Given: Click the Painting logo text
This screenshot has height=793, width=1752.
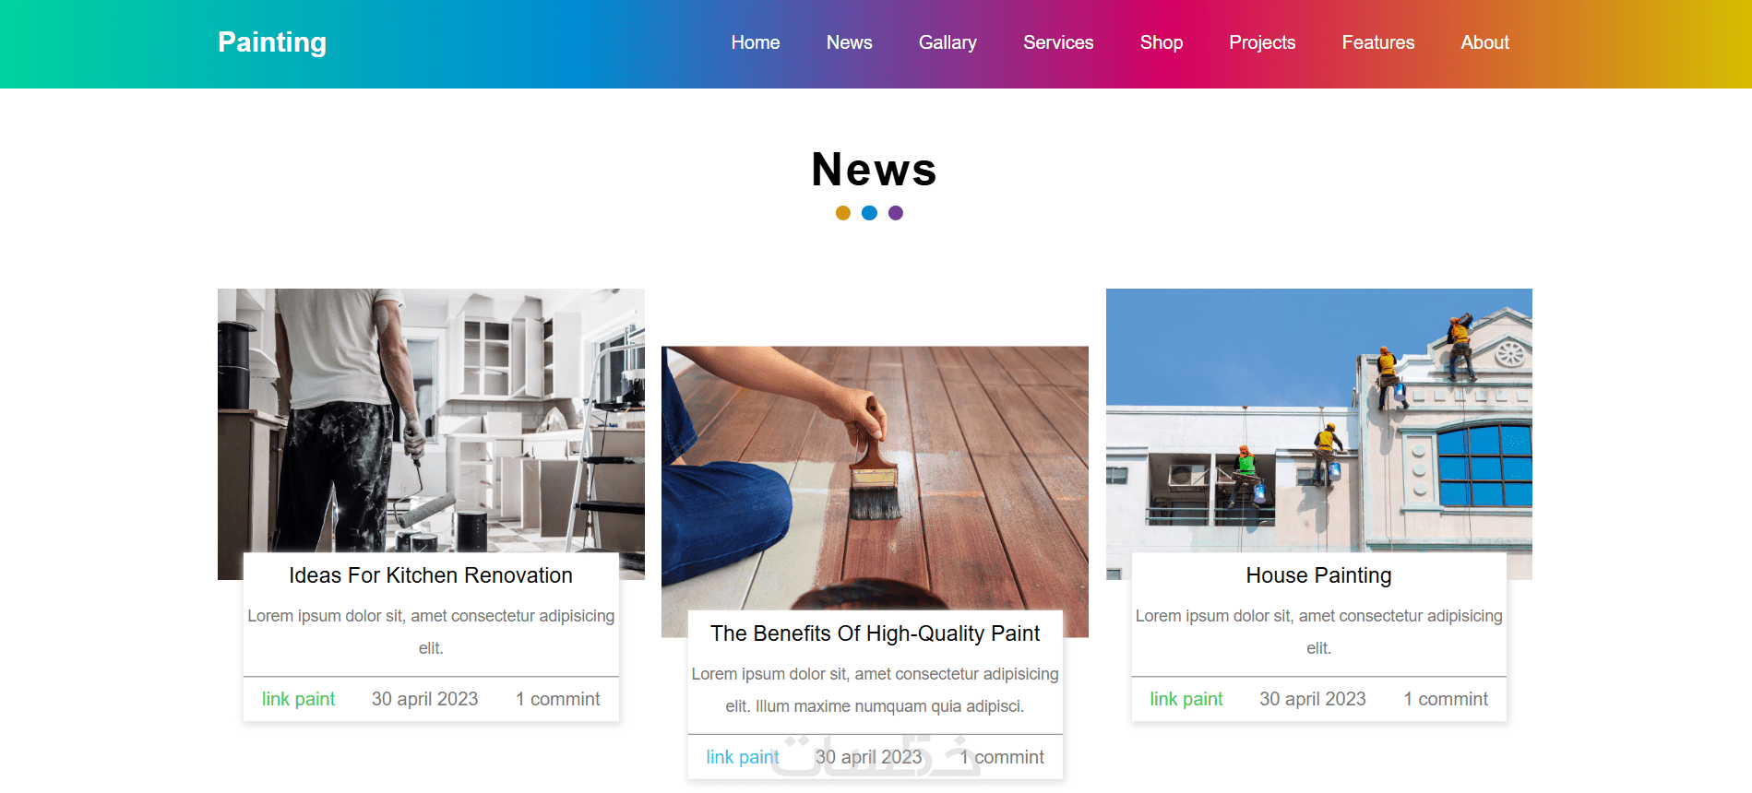Looking at the screenshot, I should tap(272, 42).
